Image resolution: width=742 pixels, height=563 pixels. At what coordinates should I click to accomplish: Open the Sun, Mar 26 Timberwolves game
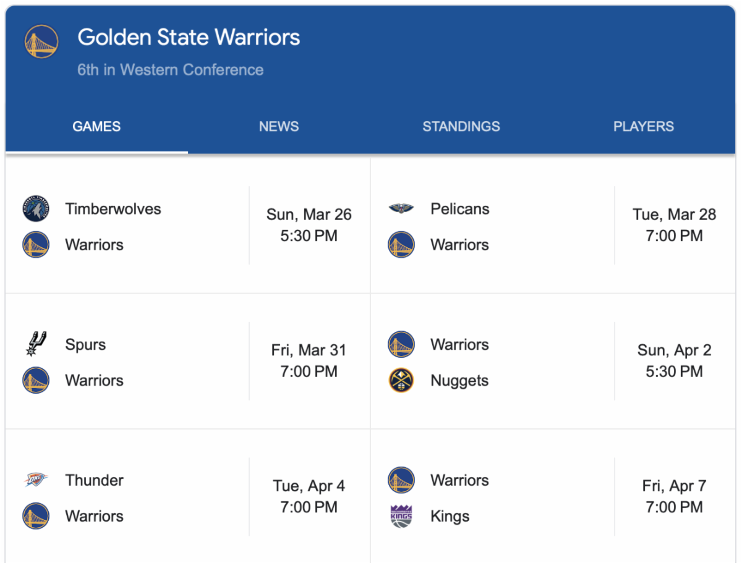[309, 226]
